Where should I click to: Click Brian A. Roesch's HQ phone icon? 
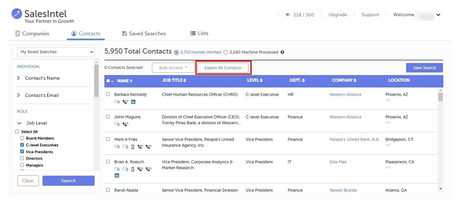pos(149,169)
